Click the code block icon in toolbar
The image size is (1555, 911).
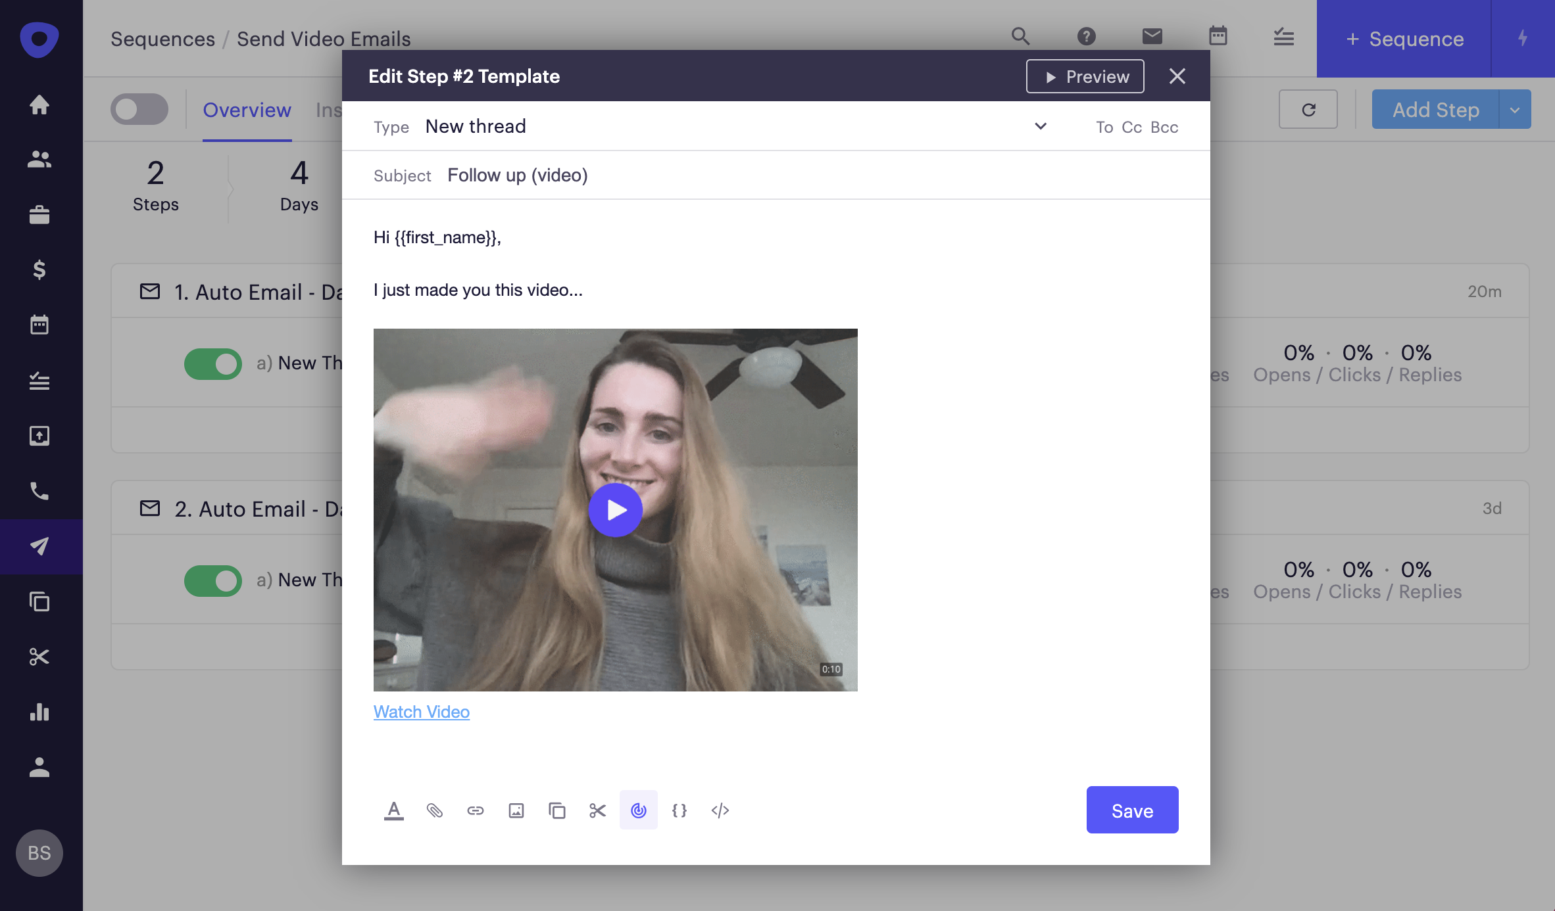point(720,810)
